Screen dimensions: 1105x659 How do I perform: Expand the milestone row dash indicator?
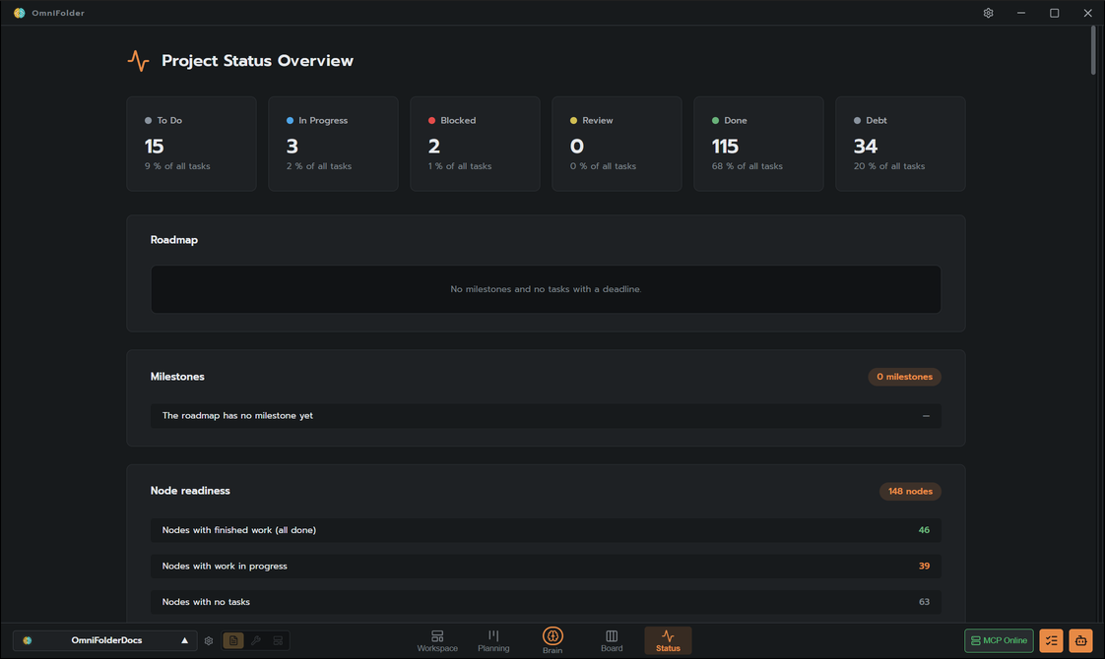coord(926,416)
